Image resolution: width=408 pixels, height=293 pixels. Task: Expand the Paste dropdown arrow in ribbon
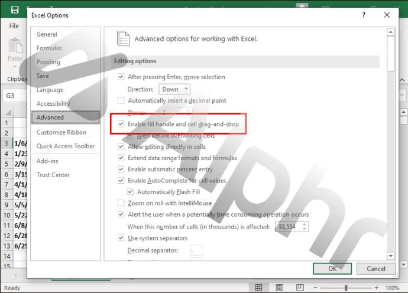point(15,67)
